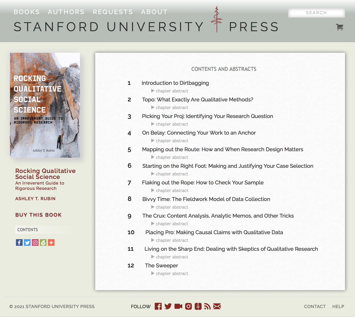Image resolution: width=355 pixels, height=317 pixels.
Task: Expand chapter abstract under On Belay
Action: [170, 141]
